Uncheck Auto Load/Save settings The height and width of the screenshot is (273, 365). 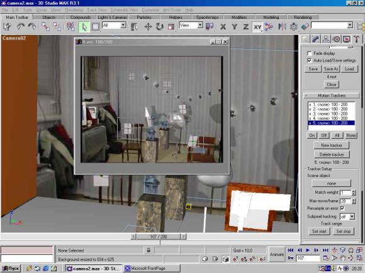point(309,60)
